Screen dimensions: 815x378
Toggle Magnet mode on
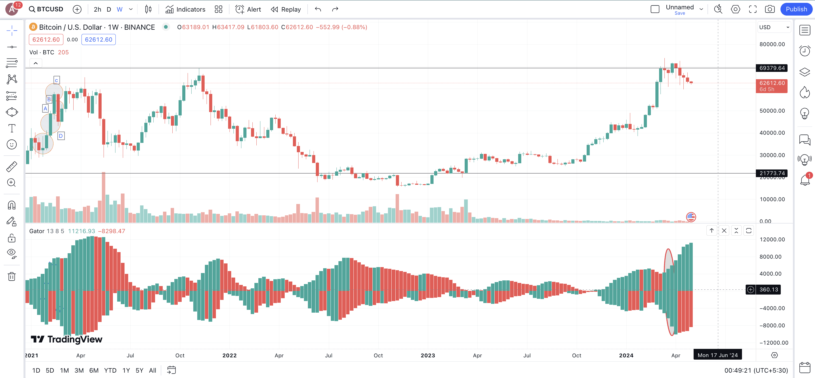tap(12, 205)
